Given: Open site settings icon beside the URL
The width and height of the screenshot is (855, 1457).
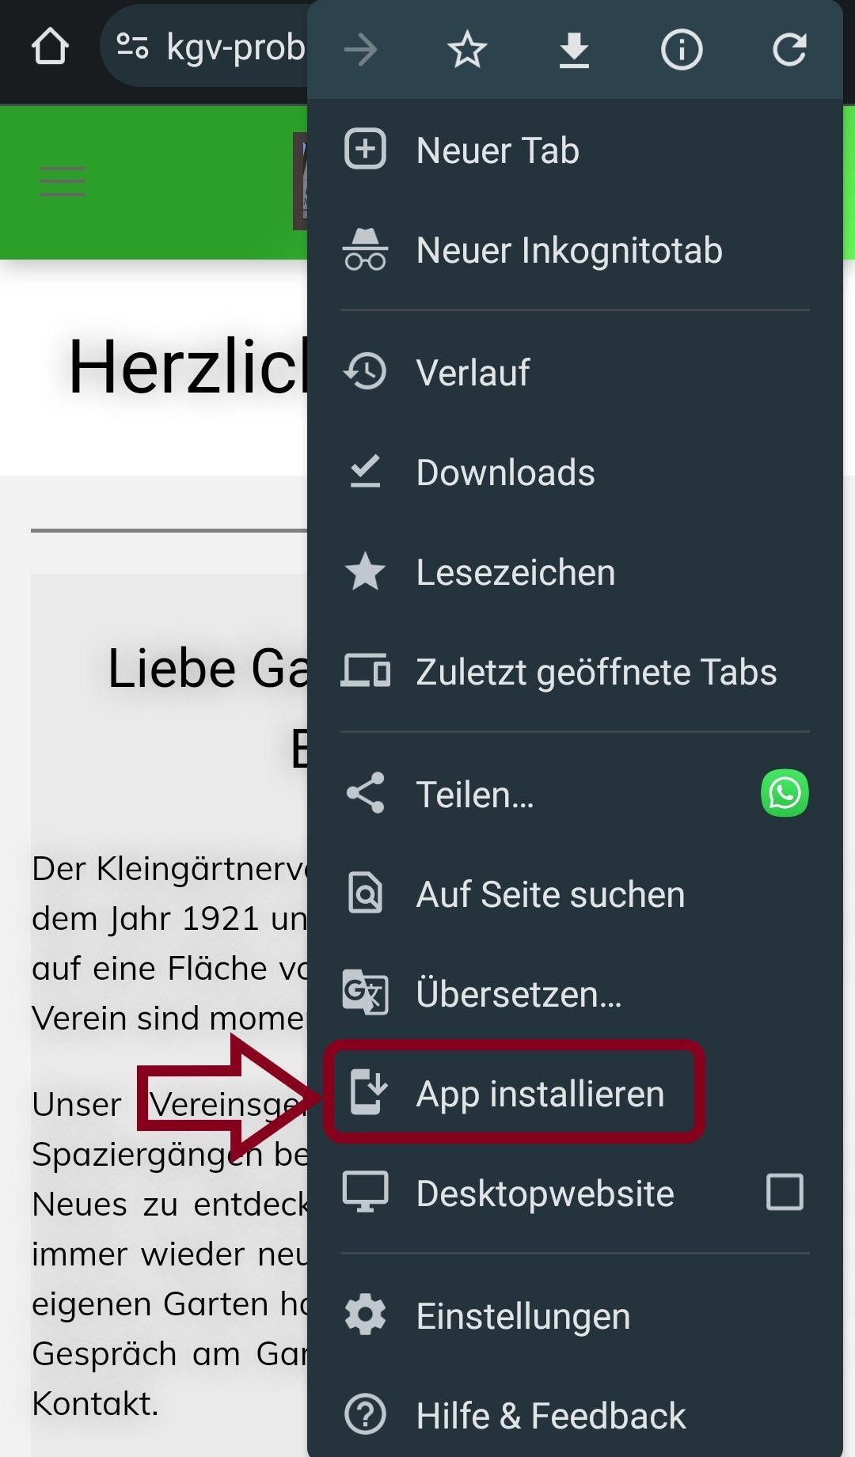Looking at the screenshot, I should pos(132,47).
